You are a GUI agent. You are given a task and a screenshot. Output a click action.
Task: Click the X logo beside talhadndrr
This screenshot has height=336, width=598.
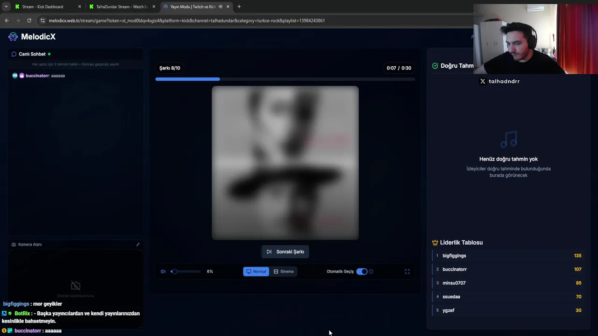483,81
